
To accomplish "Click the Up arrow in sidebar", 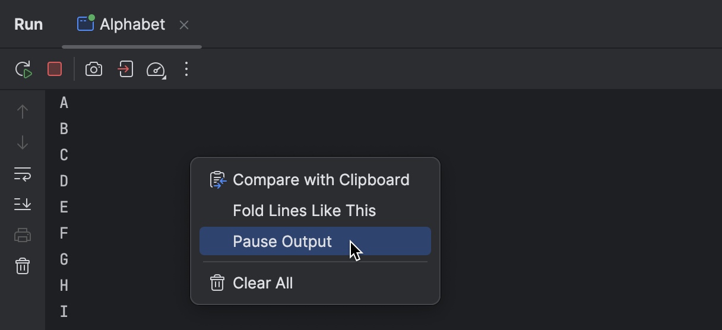I will (23, 112).
